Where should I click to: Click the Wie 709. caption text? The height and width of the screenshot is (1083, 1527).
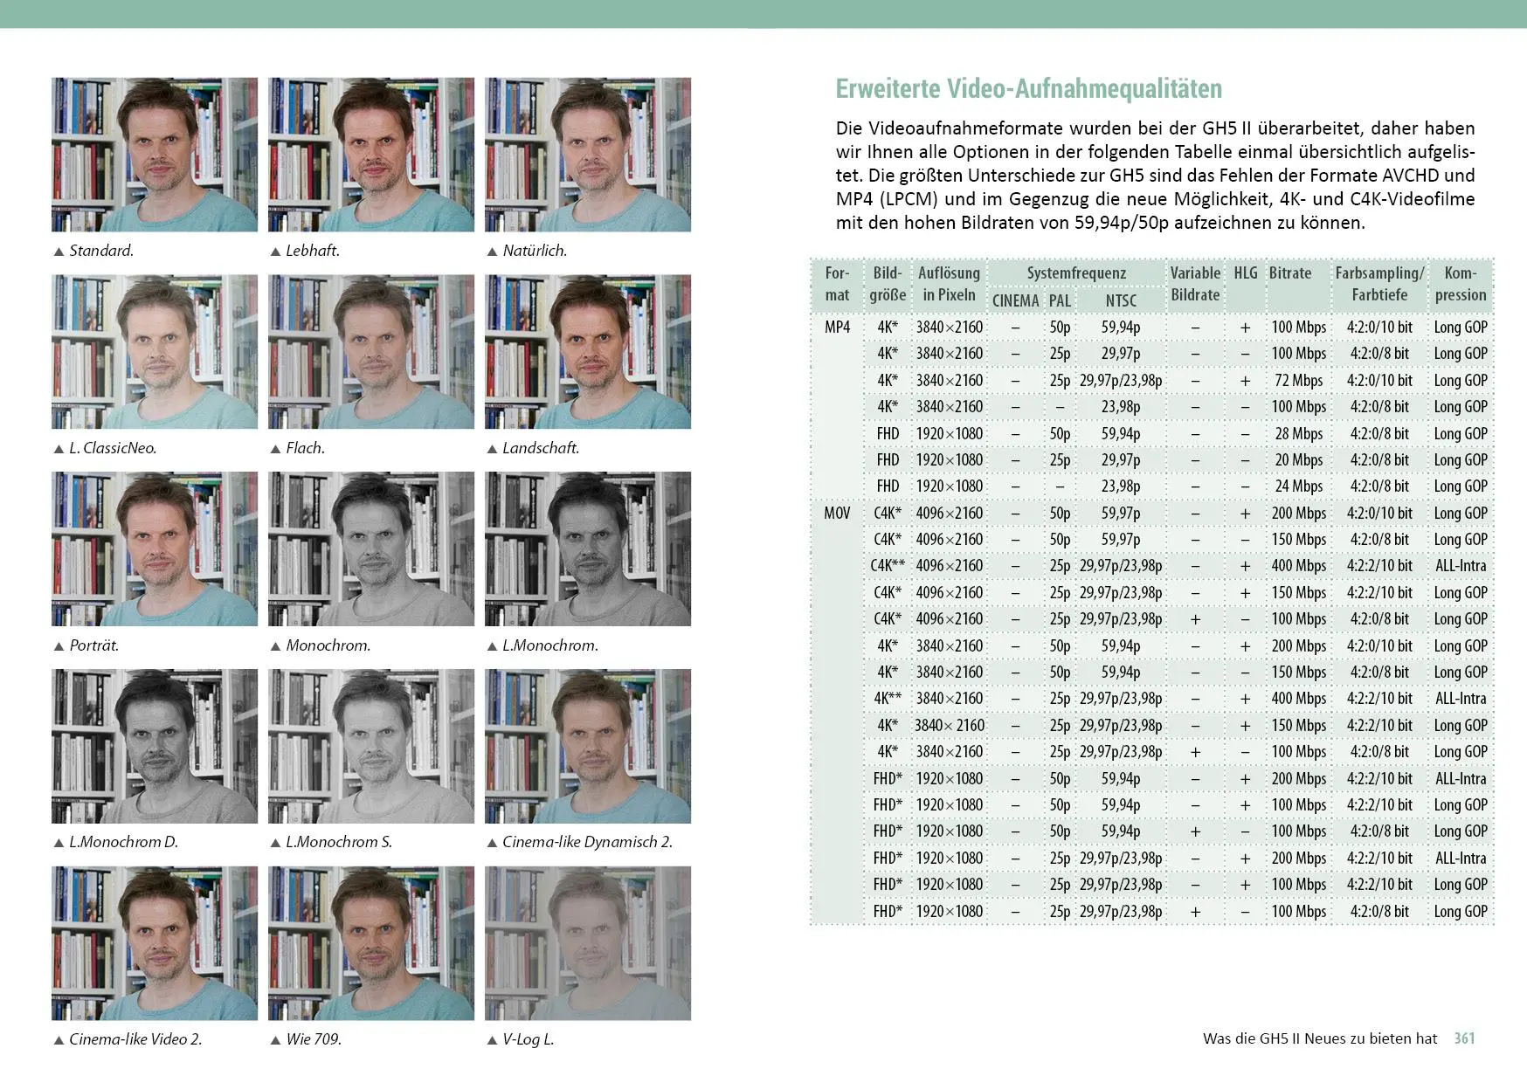314,1039
